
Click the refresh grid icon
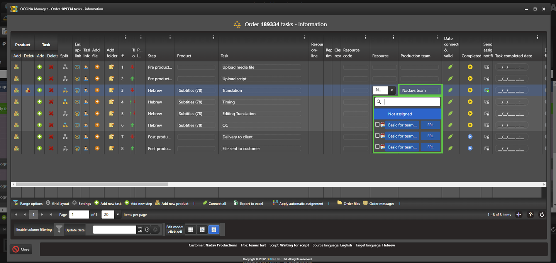pos(542,215)
